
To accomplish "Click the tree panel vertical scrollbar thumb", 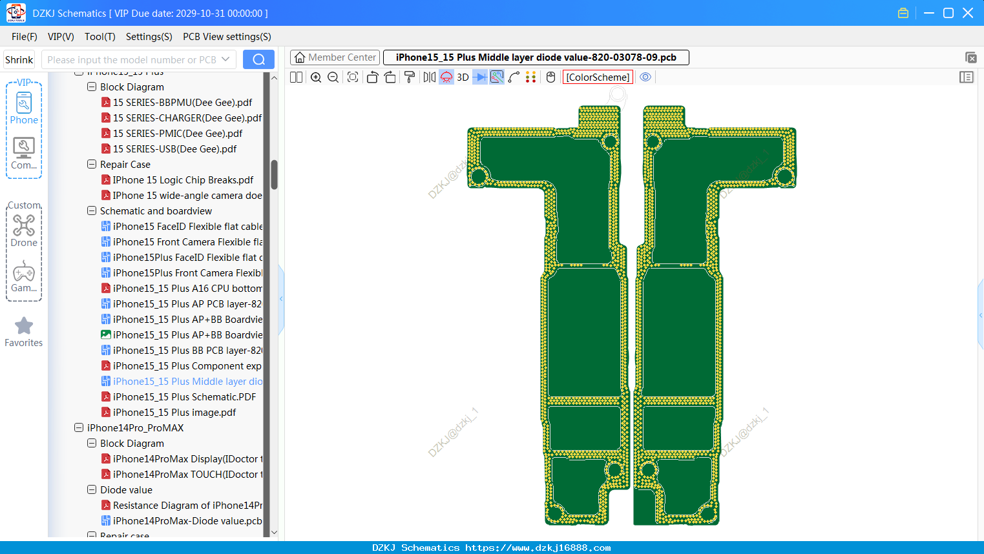I will pos(274,174).
